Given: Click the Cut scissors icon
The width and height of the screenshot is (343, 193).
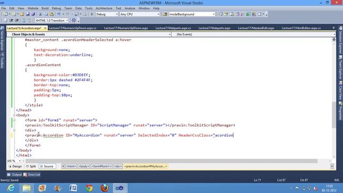Looking at the screenshot, I should click(x=40, y=14).
